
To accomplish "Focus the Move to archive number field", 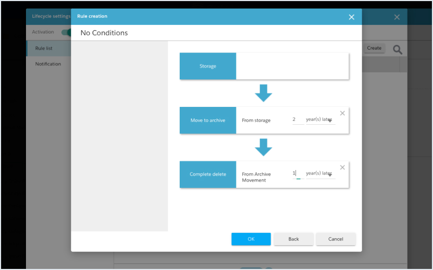I will click(297, 120).
